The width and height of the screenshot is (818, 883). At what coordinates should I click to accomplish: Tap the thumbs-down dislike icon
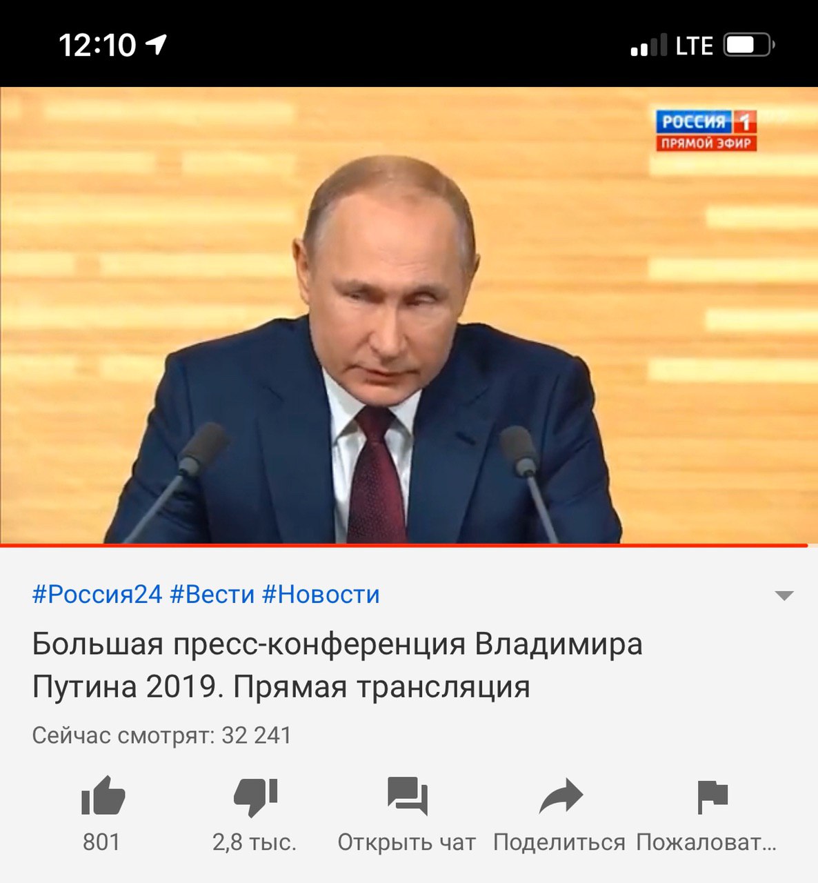click(x=255, y=797)
